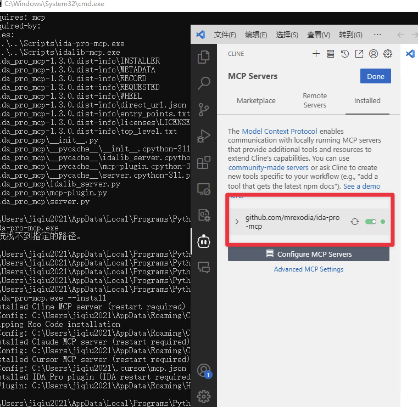Open Cline account icon in header

(373, 54)
